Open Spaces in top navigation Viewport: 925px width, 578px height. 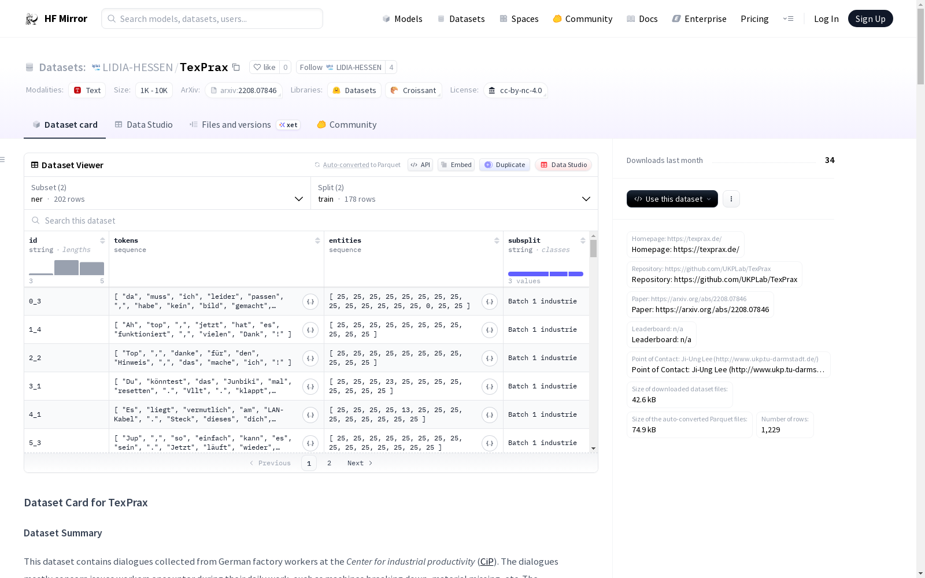point(519,19)
